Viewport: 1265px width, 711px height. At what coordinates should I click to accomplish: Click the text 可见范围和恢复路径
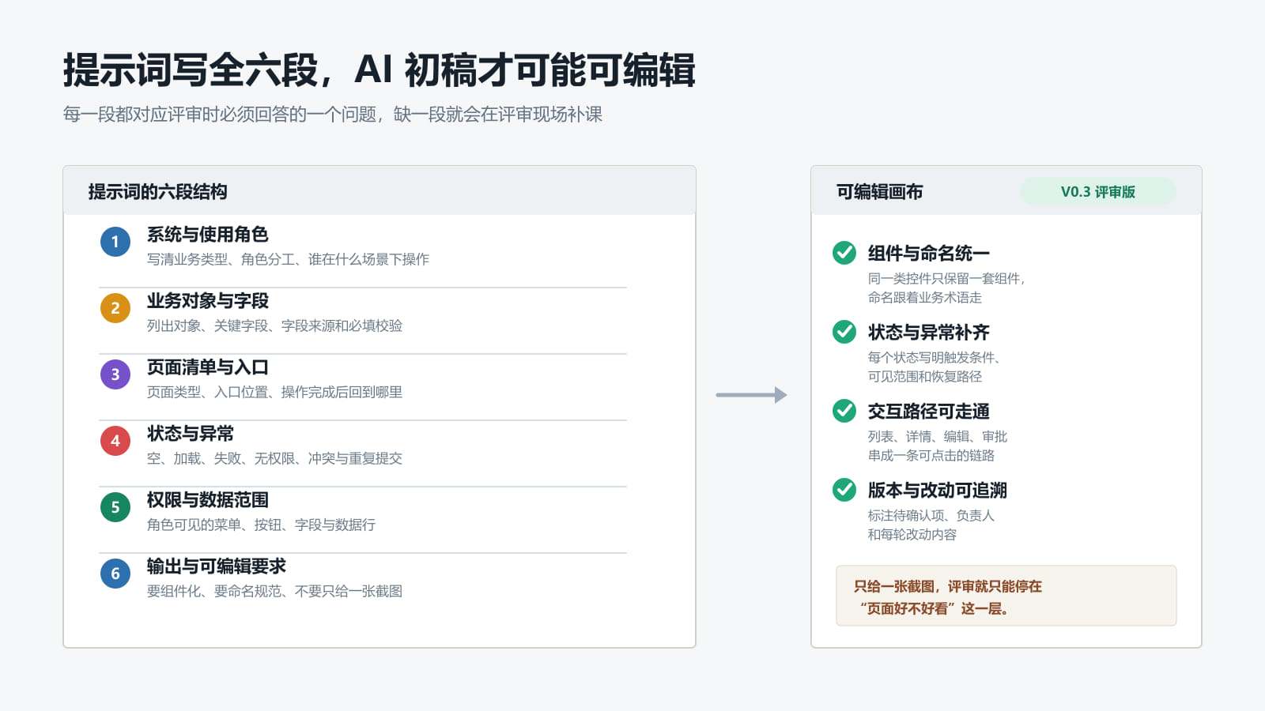pyautogui.click(x=925, y=376)
